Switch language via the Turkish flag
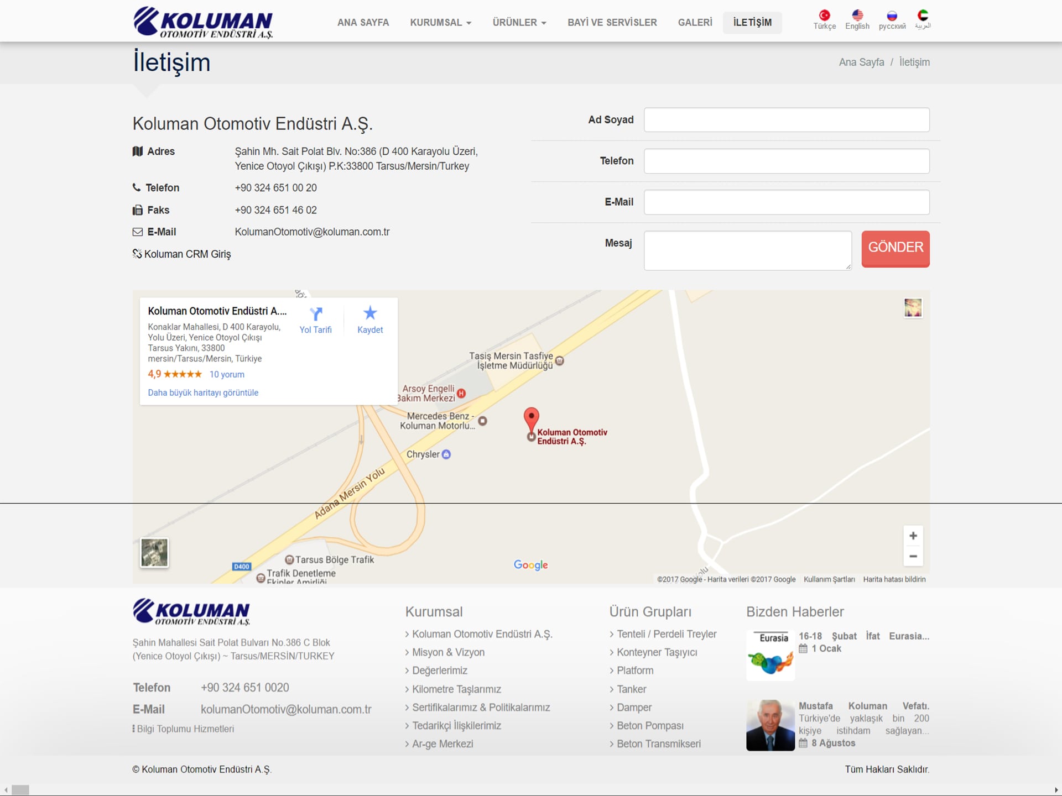This screenshot has width=1062, height=796. (824, 15)
